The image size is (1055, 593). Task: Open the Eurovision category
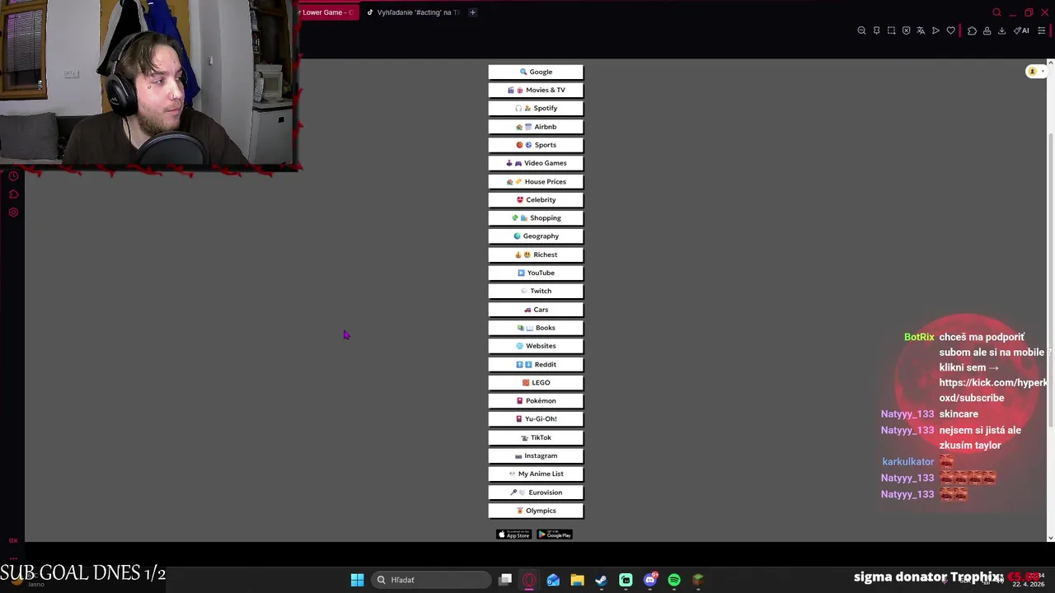pyautogui.click(x=536, y=493)
